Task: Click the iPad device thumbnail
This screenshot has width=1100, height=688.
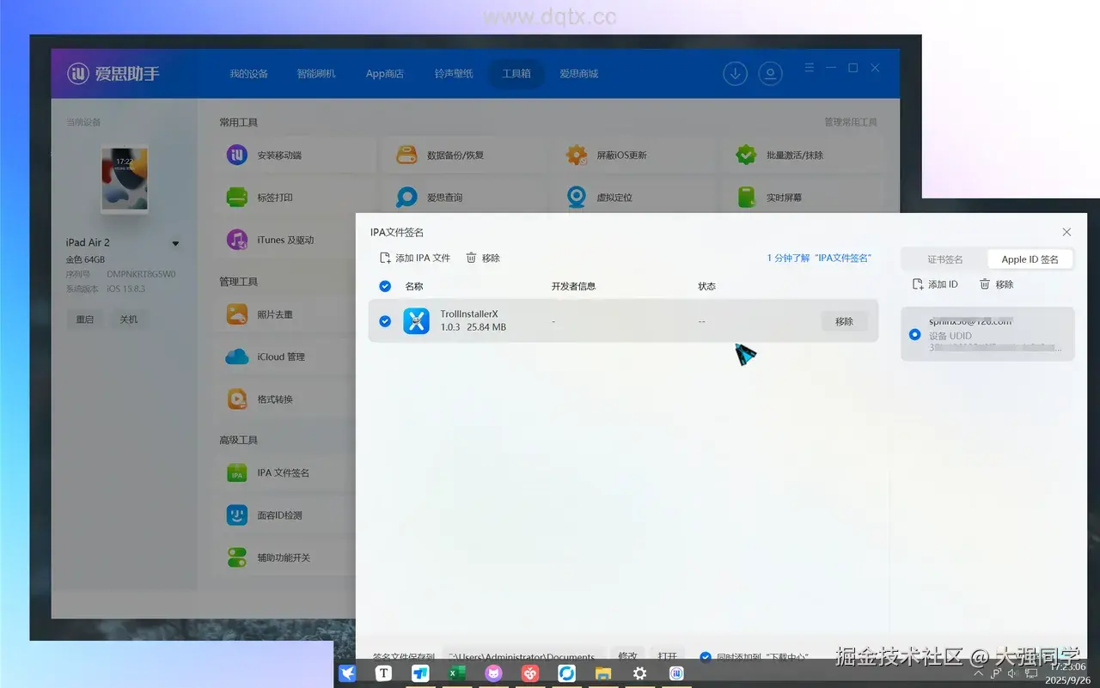Action: pos(125,179)
